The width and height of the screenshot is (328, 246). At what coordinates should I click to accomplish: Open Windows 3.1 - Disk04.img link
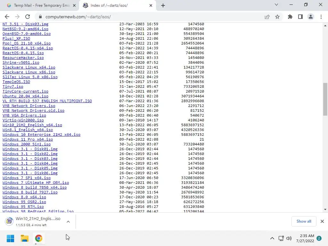[x=30, y=164]
